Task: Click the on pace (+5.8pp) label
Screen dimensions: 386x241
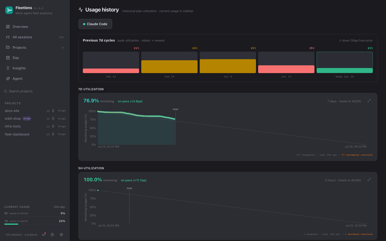Action: click(130, 101)
